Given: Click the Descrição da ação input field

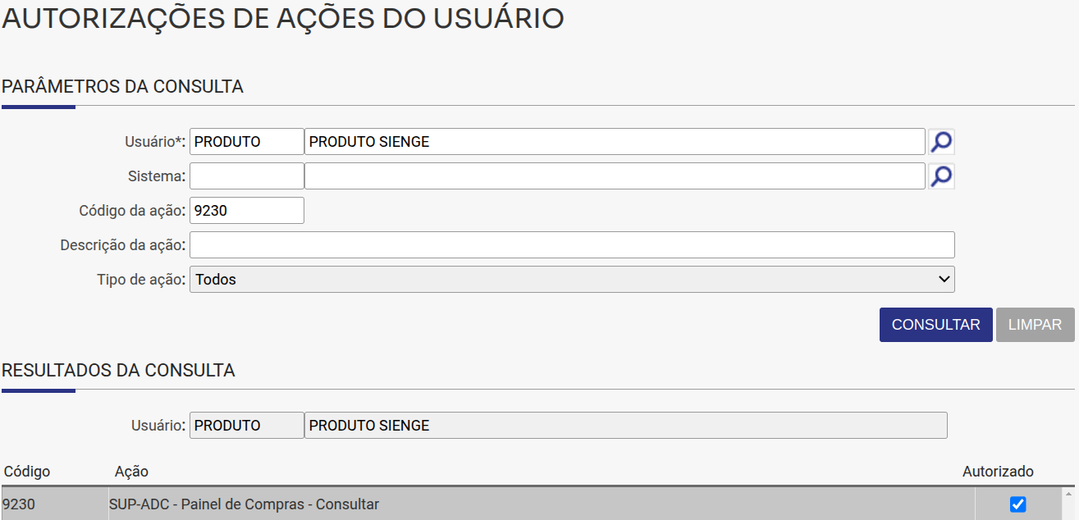Looking at the screenshot, I should [572, 244].
